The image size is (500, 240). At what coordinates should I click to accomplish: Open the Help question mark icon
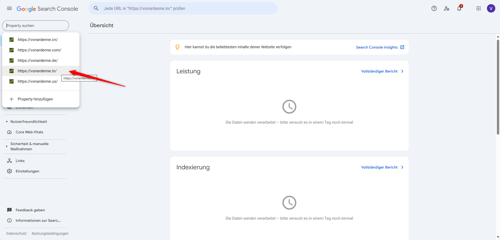tap(434, 8)
